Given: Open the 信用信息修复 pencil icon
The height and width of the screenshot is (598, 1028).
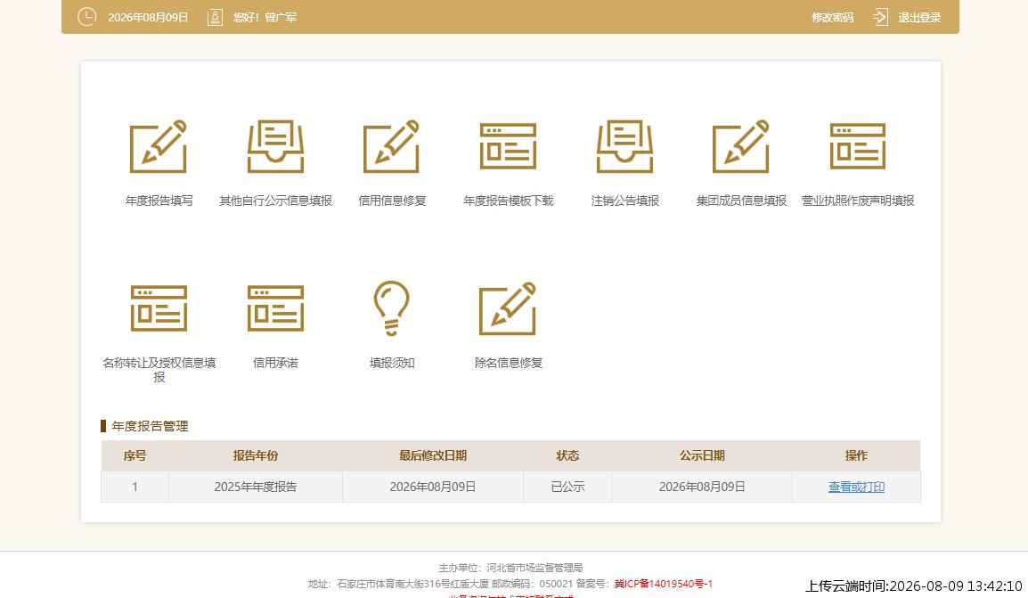Looking at the screenshot, I should coord(391,147).
